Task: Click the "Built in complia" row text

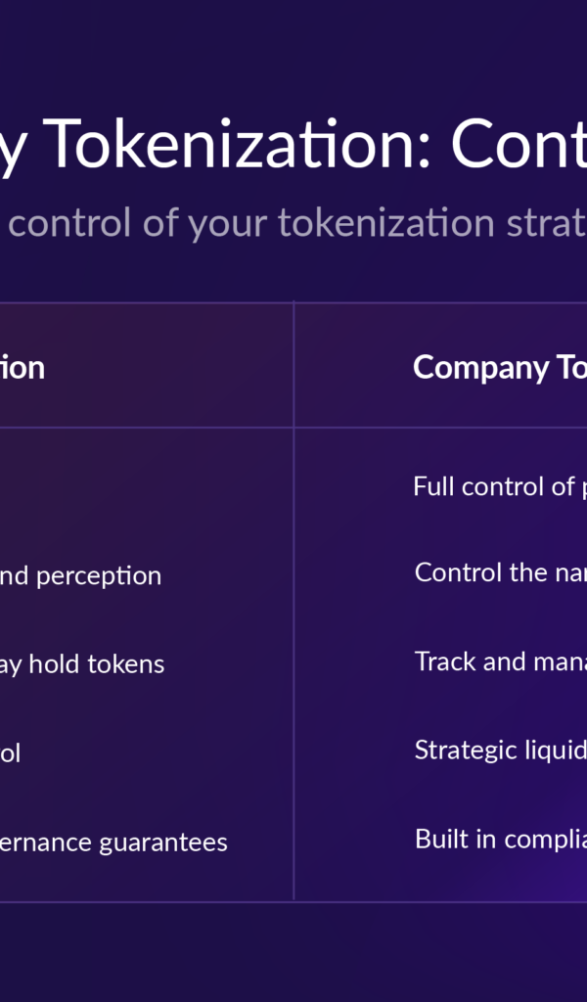Action: [500, 839]
